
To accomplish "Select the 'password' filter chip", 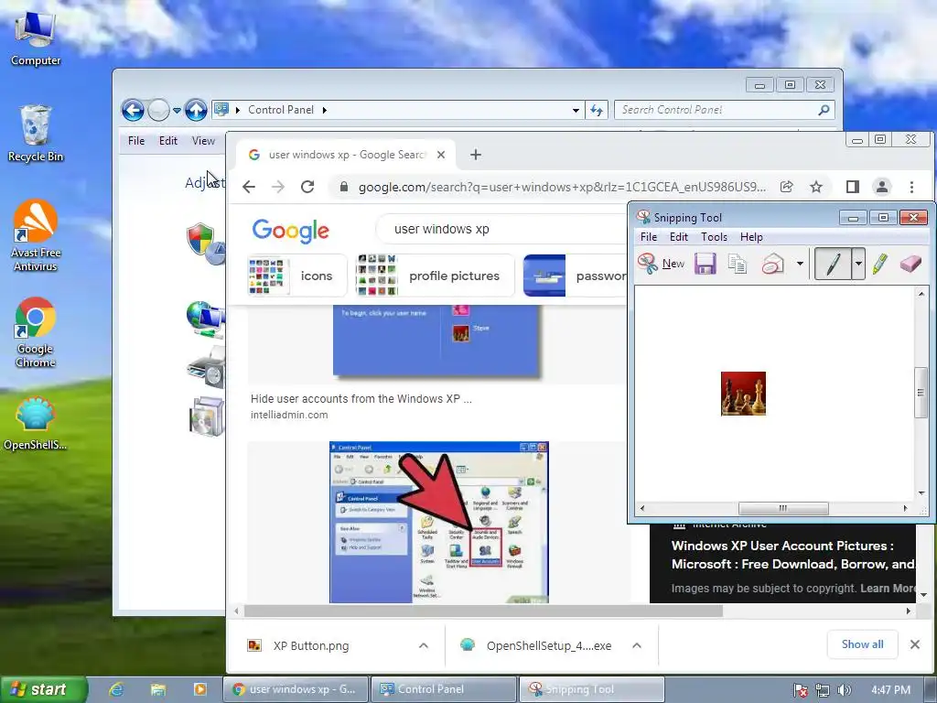I will [x=575, y=276].
